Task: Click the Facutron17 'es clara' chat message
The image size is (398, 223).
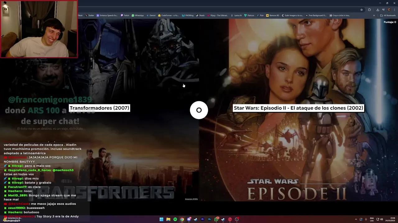Action: 21,187
